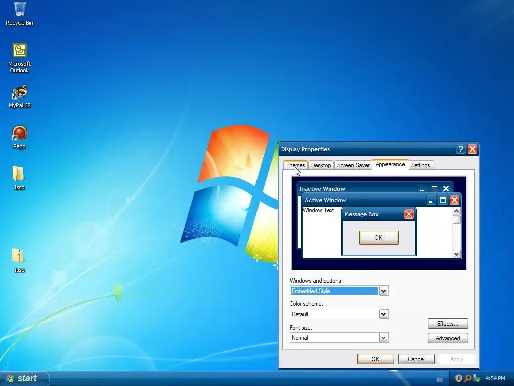Click the Safely Remove Hardware tray icon
Image resolution: width=514 pixels, height=386 pixels.
[477, 378]
